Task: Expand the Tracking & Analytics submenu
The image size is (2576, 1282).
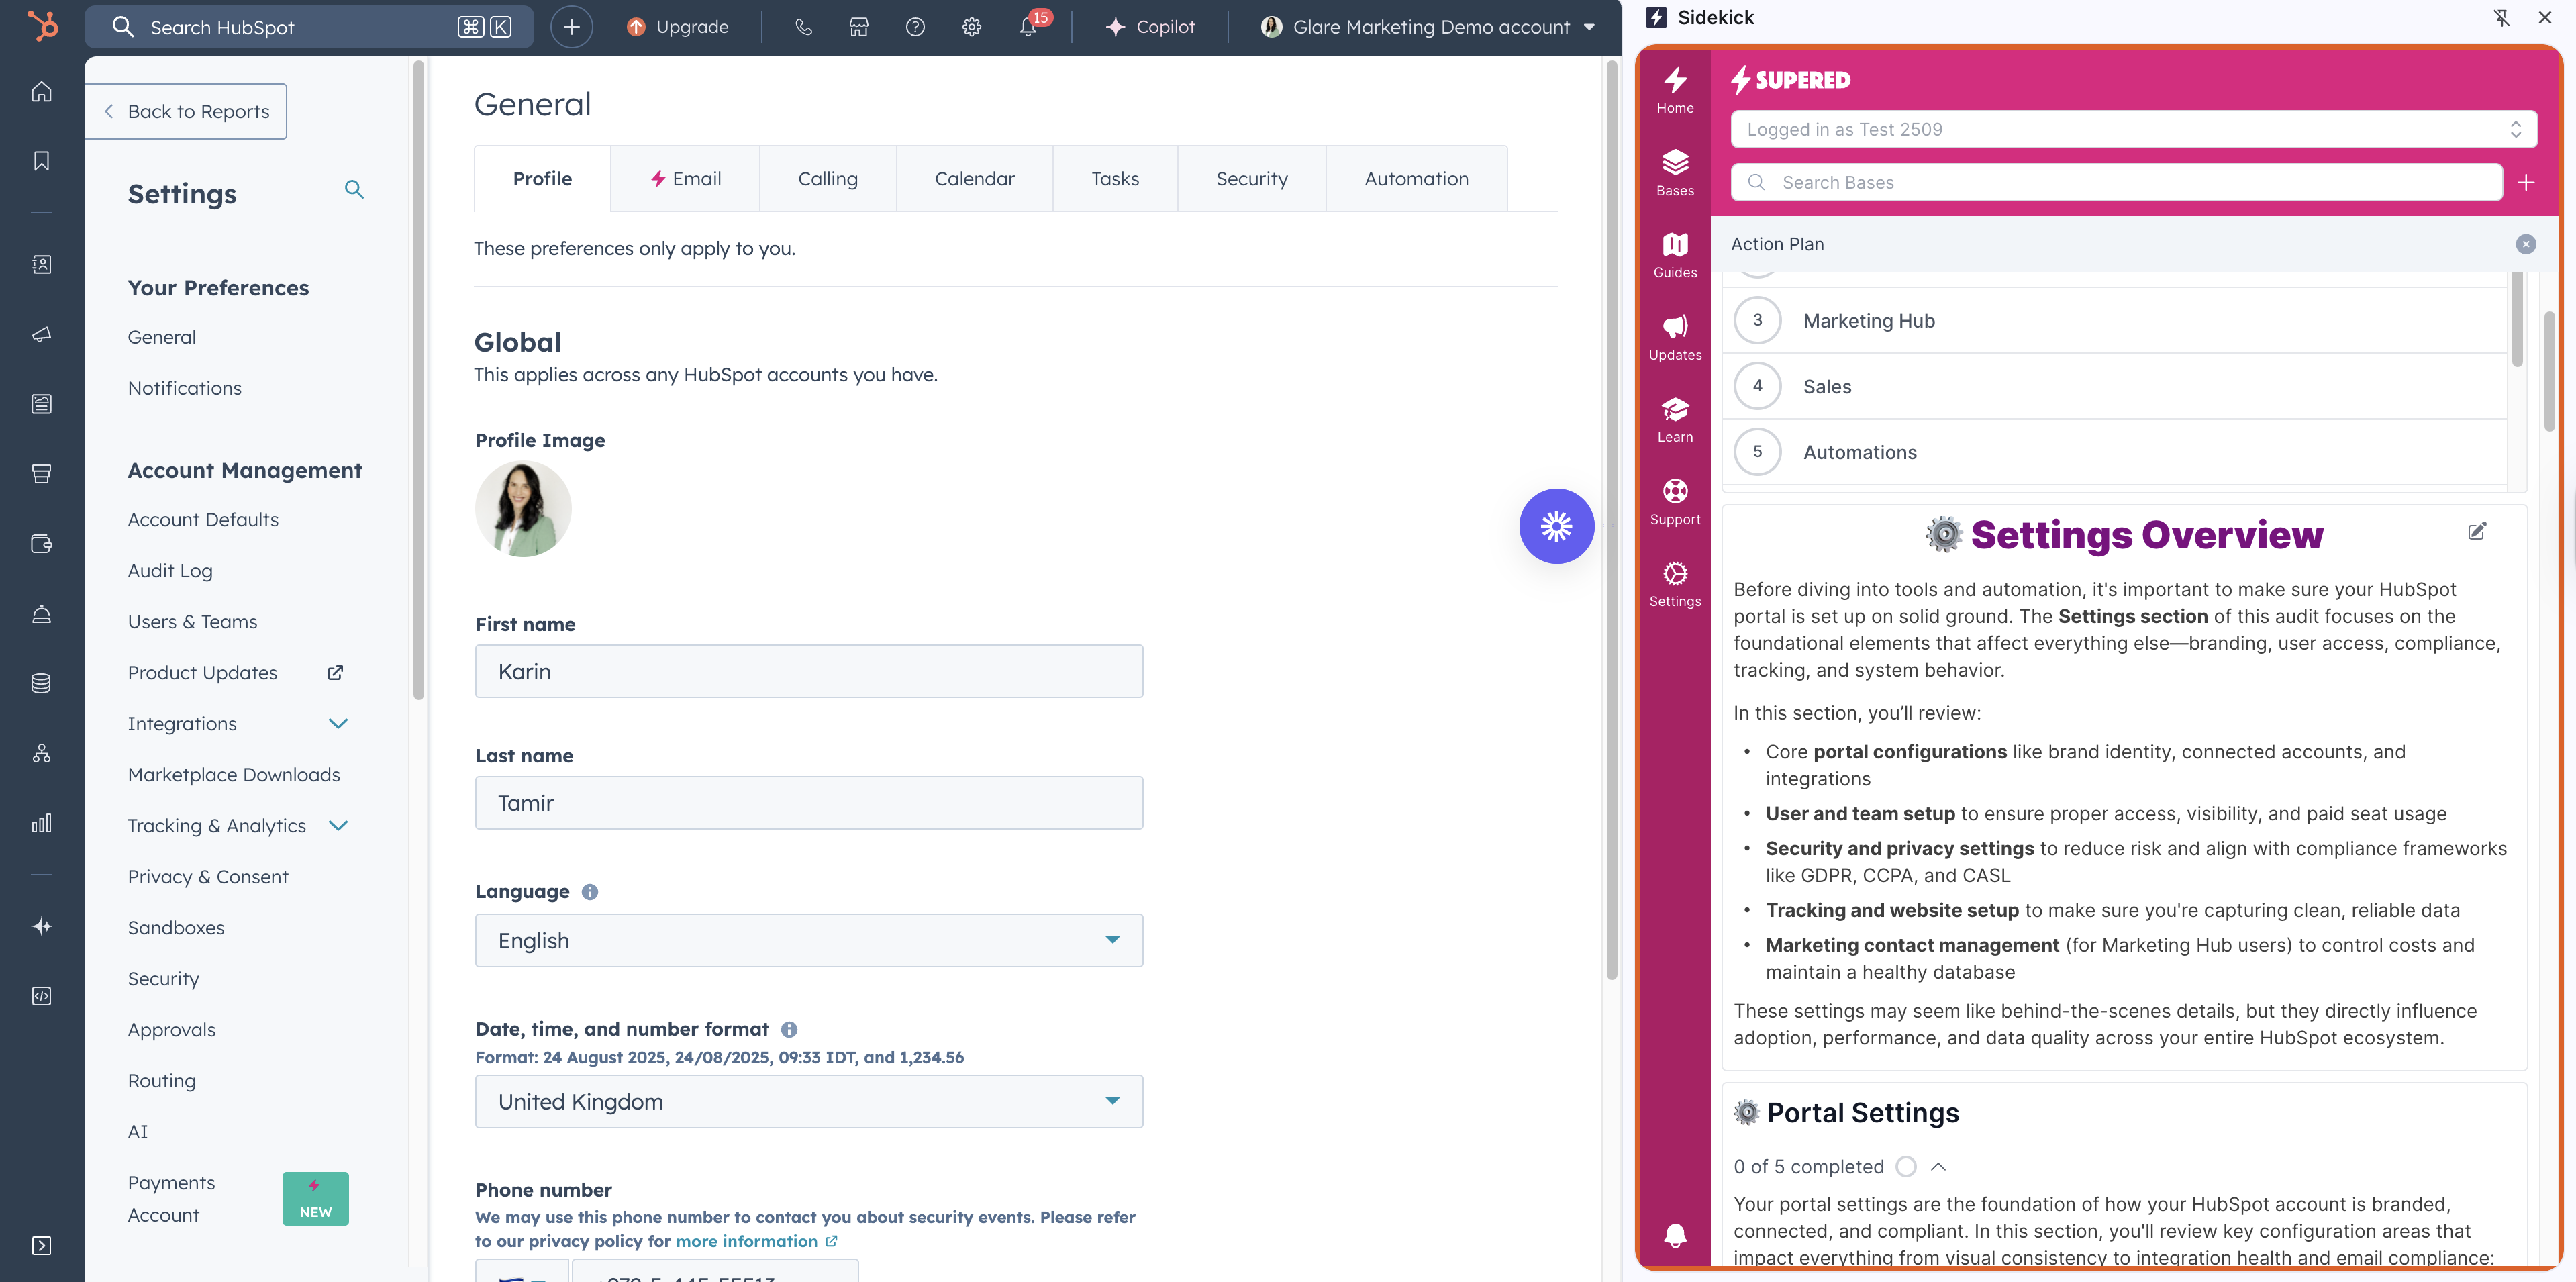Action: 338,825
